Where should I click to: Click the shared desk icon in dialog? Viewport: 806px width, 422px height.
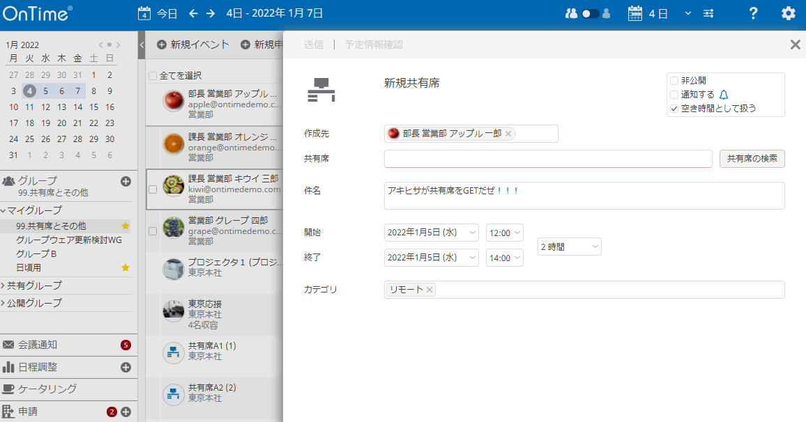coord(321,90)
